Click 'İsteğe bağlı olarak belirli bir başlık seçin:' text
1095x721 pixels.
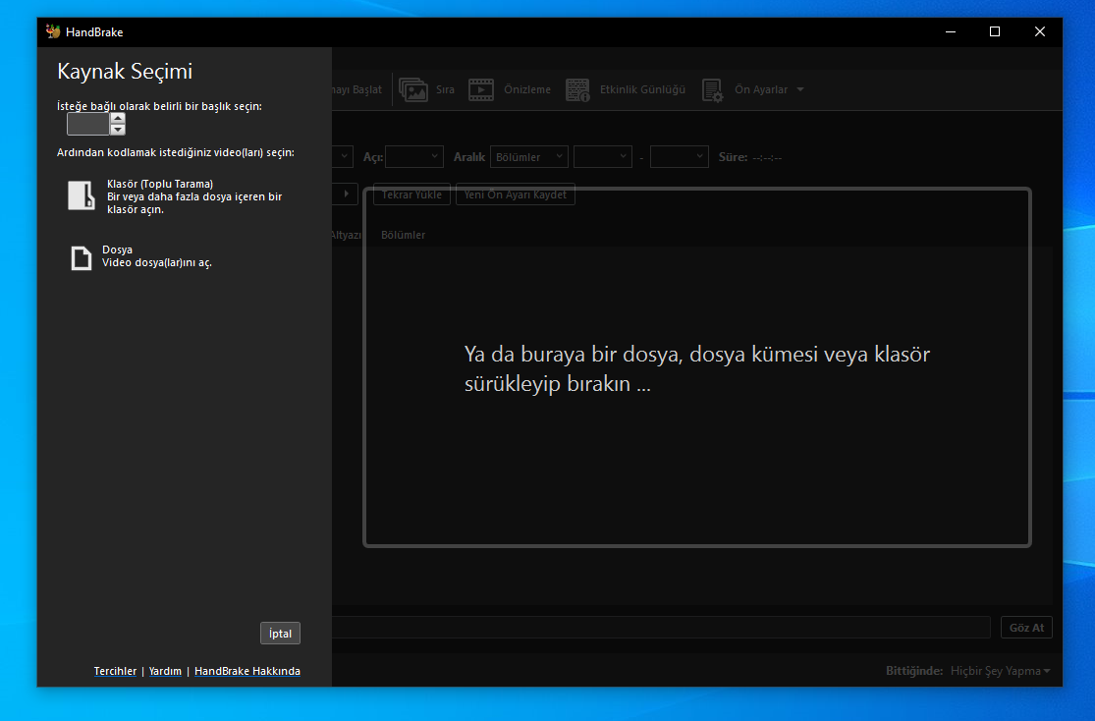pyautogui.click(x=159, y=106)
